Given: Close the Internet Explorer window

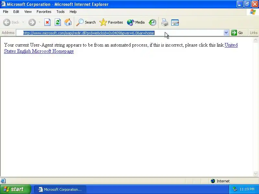Looking at the screenshot, I should point(255,4).
